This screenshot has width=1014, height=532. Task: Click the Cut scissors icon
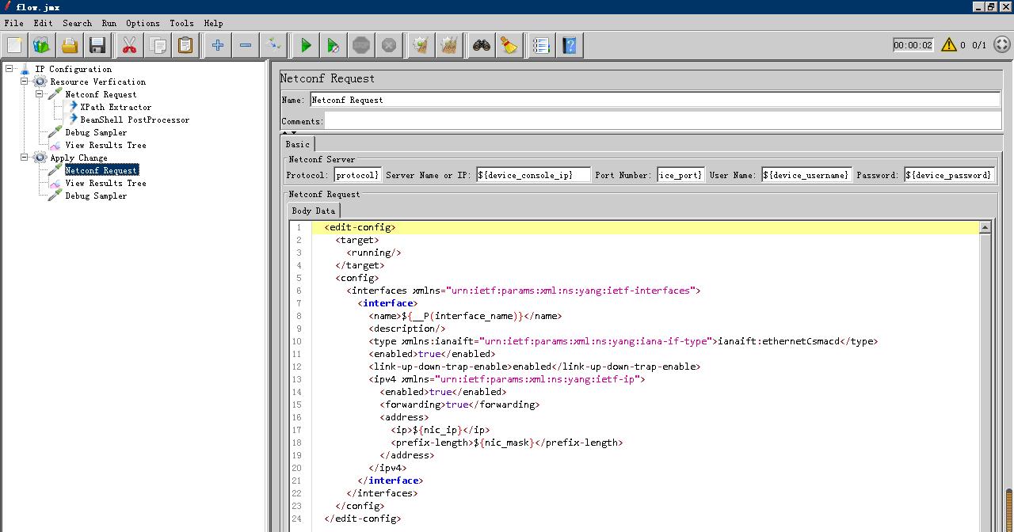click(x=129, y=45)
